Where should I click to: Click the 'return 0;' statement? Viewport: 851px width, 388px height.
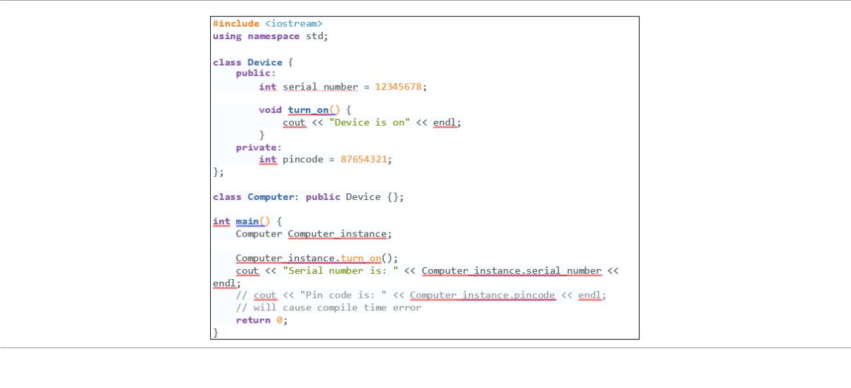tap(262, 320)
